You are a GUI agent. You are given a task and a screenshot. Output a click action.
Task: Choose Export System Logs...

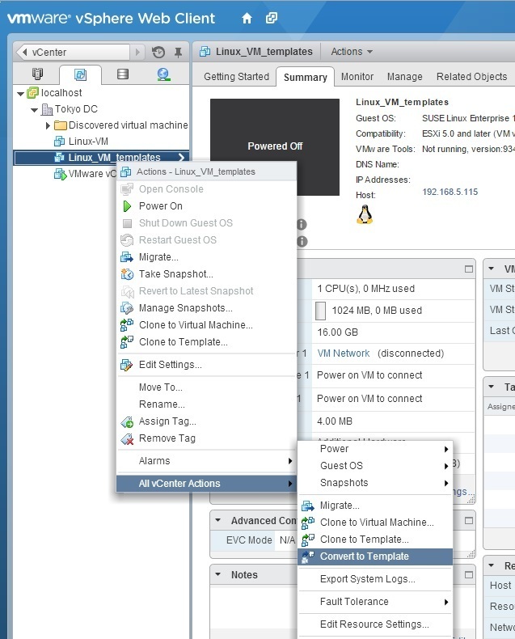pos(375,579)
